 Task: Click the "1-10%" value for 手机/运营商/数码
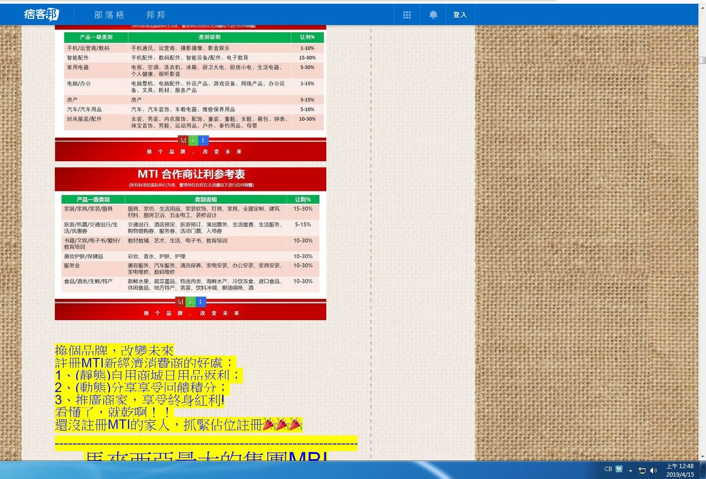point(307,48)
